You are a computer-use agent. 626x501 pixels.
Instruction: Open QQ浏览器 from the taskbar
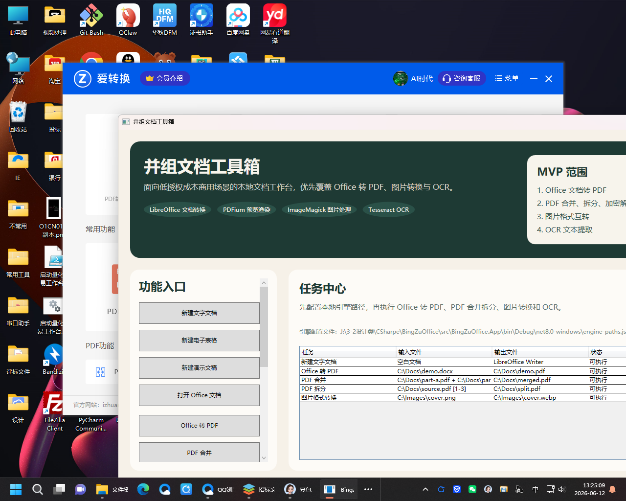(x=218, y=489)
